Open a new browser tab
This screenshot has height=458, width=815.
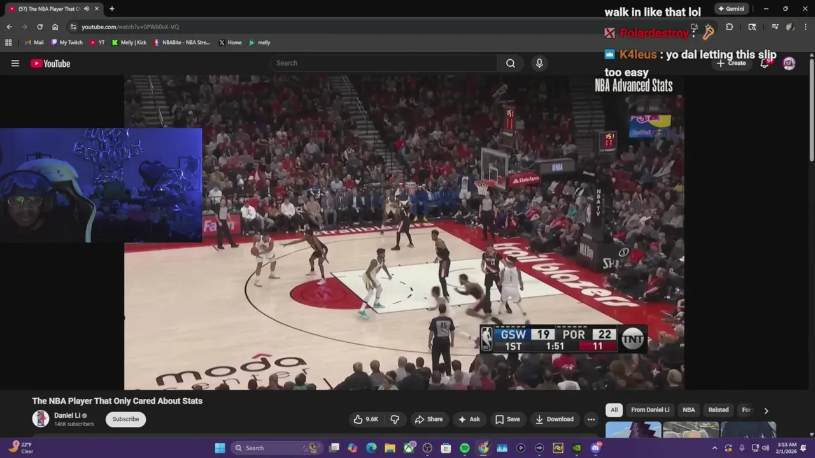pyautogui.click(x=112, y=9)
